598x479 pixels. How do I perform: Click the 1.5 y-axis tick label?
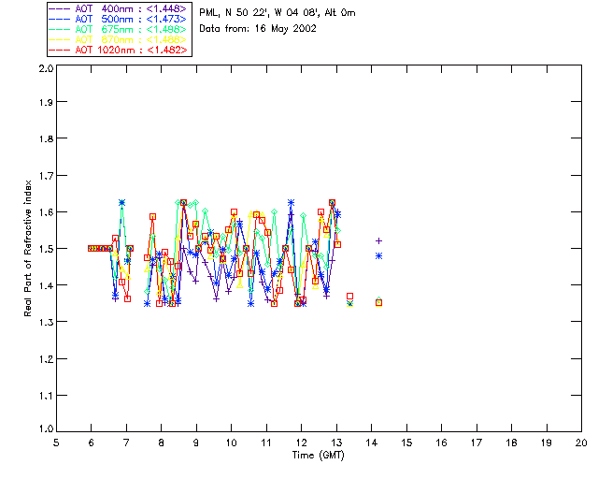click(x=44, y=249)
